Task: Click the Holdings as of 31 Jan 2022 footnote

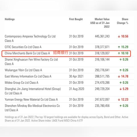Action: (67, 119)
